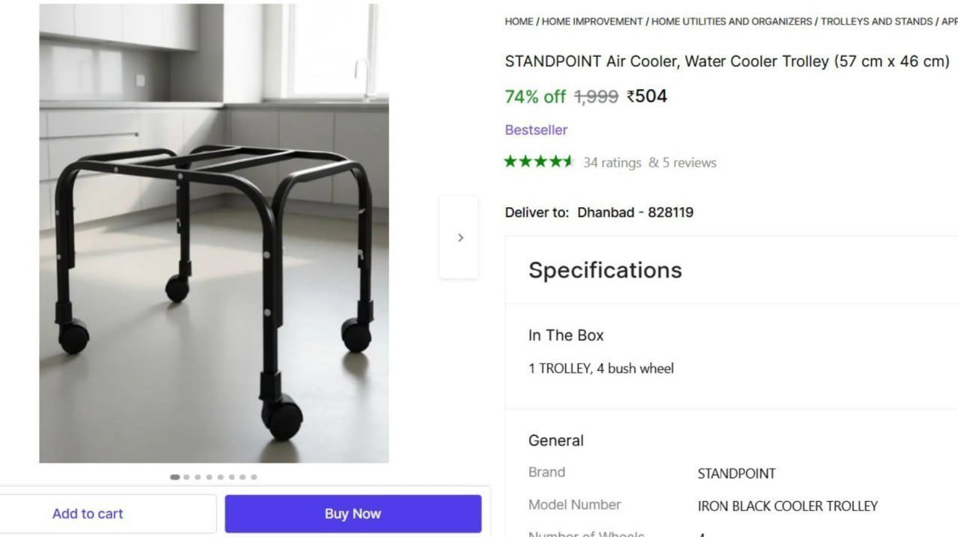This screenshot has height=537, width=958.
Task: Show the next product image with arrow
Action: (459, 237)
